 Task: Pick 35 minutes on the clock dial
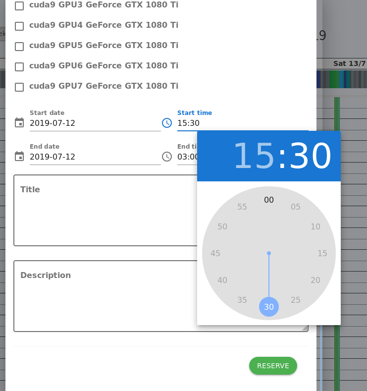click(242, 300)
